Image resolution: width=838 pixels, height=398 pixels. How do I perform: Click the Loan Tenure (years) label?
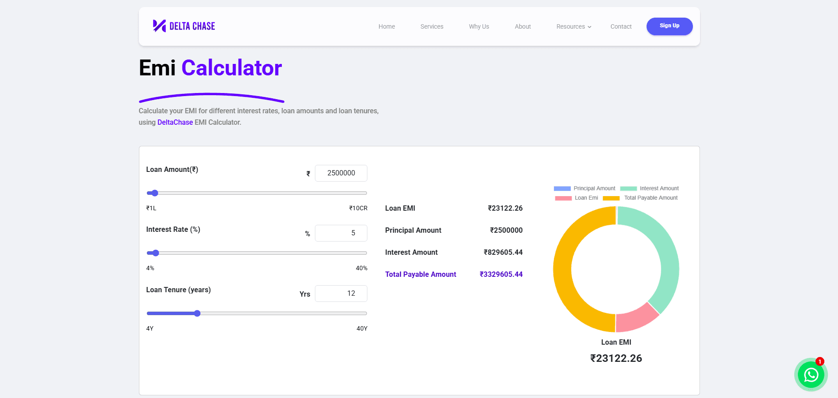click(179, 290)
